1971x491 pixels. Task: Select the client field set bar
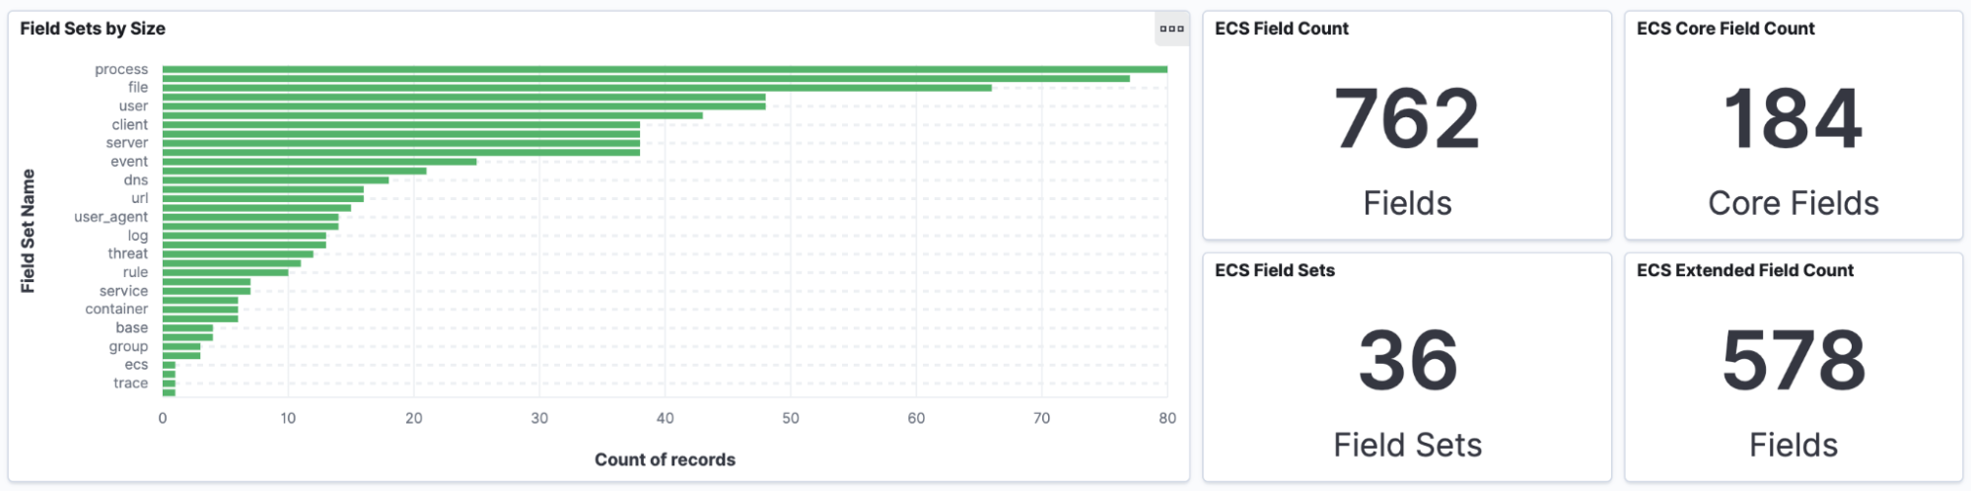[401, 124]
